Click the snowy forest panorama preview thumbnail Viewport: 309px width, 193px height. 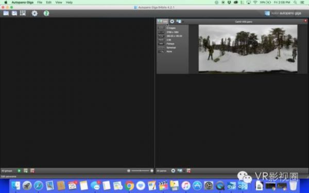[248, 48]
